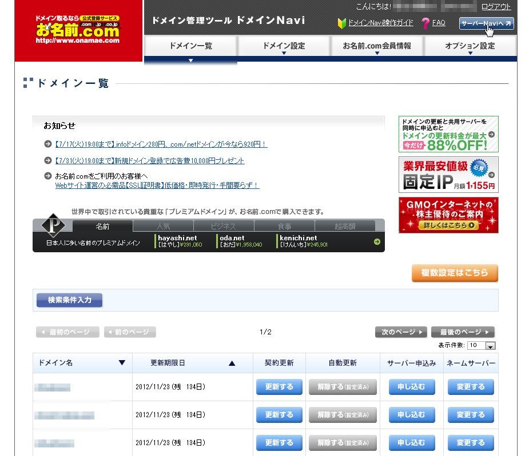Open the ドメイン一覧 menu tab

click(x=190, y=46)
